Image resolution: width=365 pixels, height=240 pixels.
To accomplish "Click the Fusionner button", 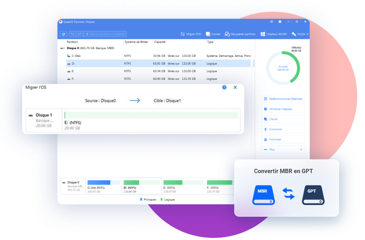I will (283, 129).
